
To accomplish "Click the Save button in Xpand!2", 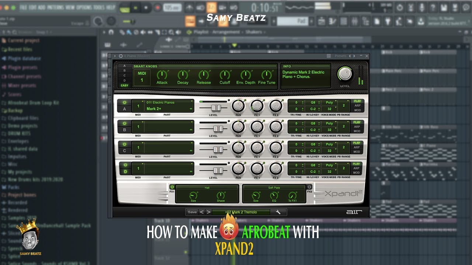I will click(x=192, y=212).
